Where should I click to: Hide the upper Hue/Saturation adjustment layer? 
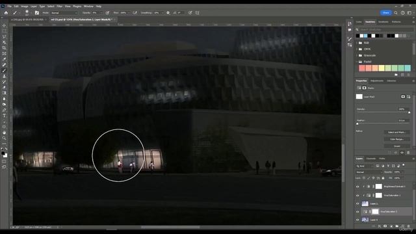click(357, 196)
